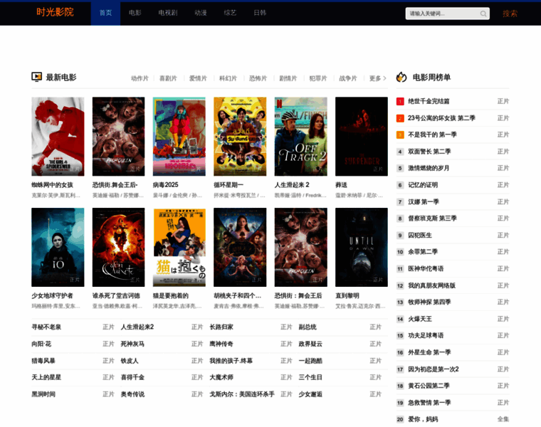This screenshot has width=541, height=427.
Task: Click the title 恐惧街：舞会王后 in second row
Action: (x=298, y=295)
